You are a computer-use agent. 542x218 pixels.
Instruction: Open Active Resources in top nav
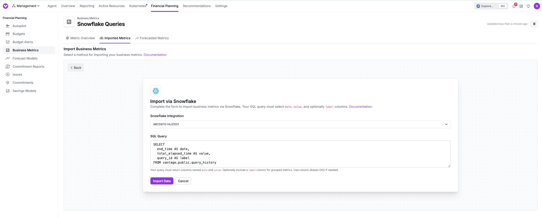[112, 6]
